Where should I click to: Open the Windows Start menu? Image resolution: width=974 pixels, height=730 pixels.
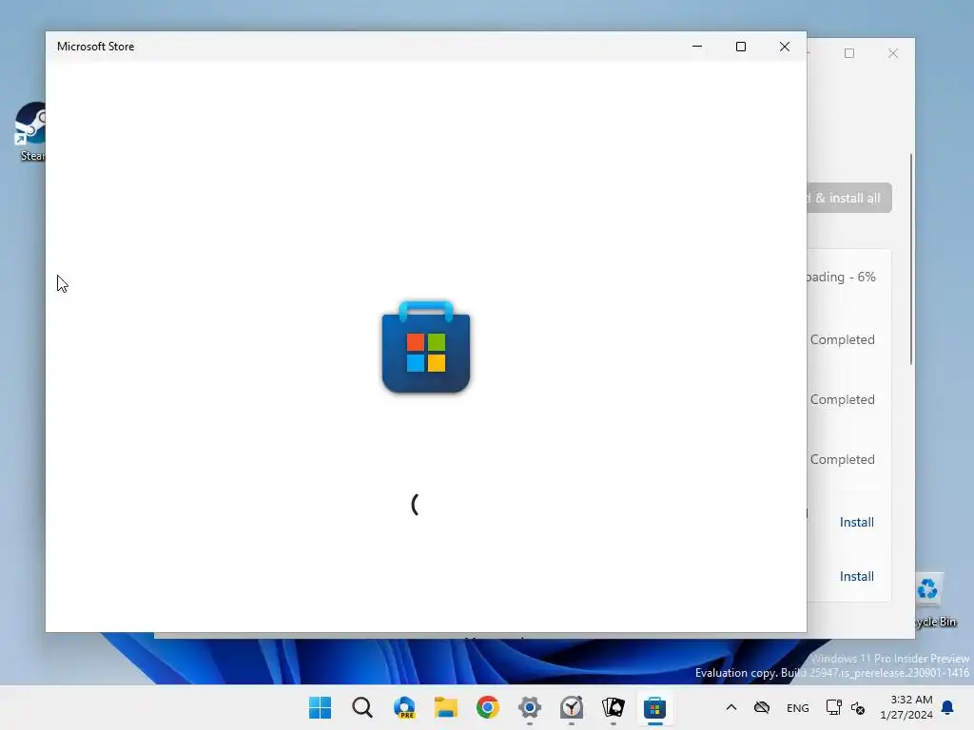click(320, 707)
